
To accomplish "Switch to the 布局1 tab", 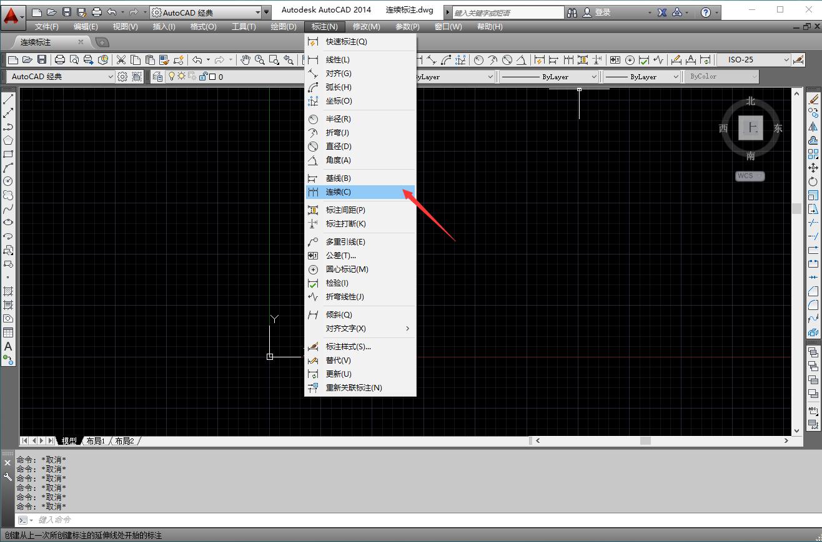I will [x=95, y=440].
